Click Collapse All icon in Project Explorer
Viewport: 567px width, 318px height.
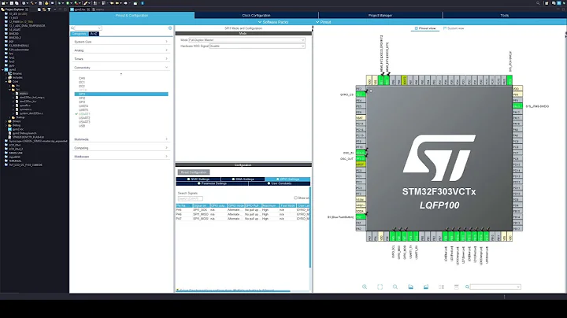click(x=39, y=9)
